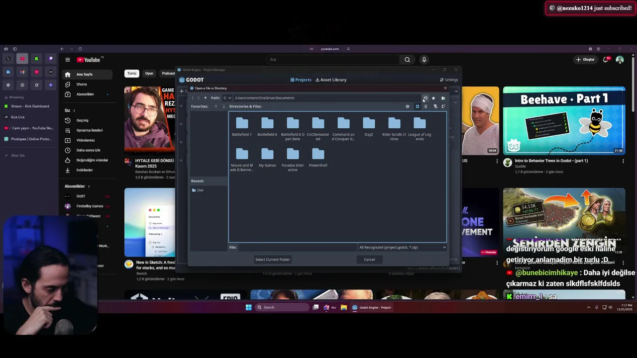
Task: Expand the Siz section chevron
Action: point(74,110)
